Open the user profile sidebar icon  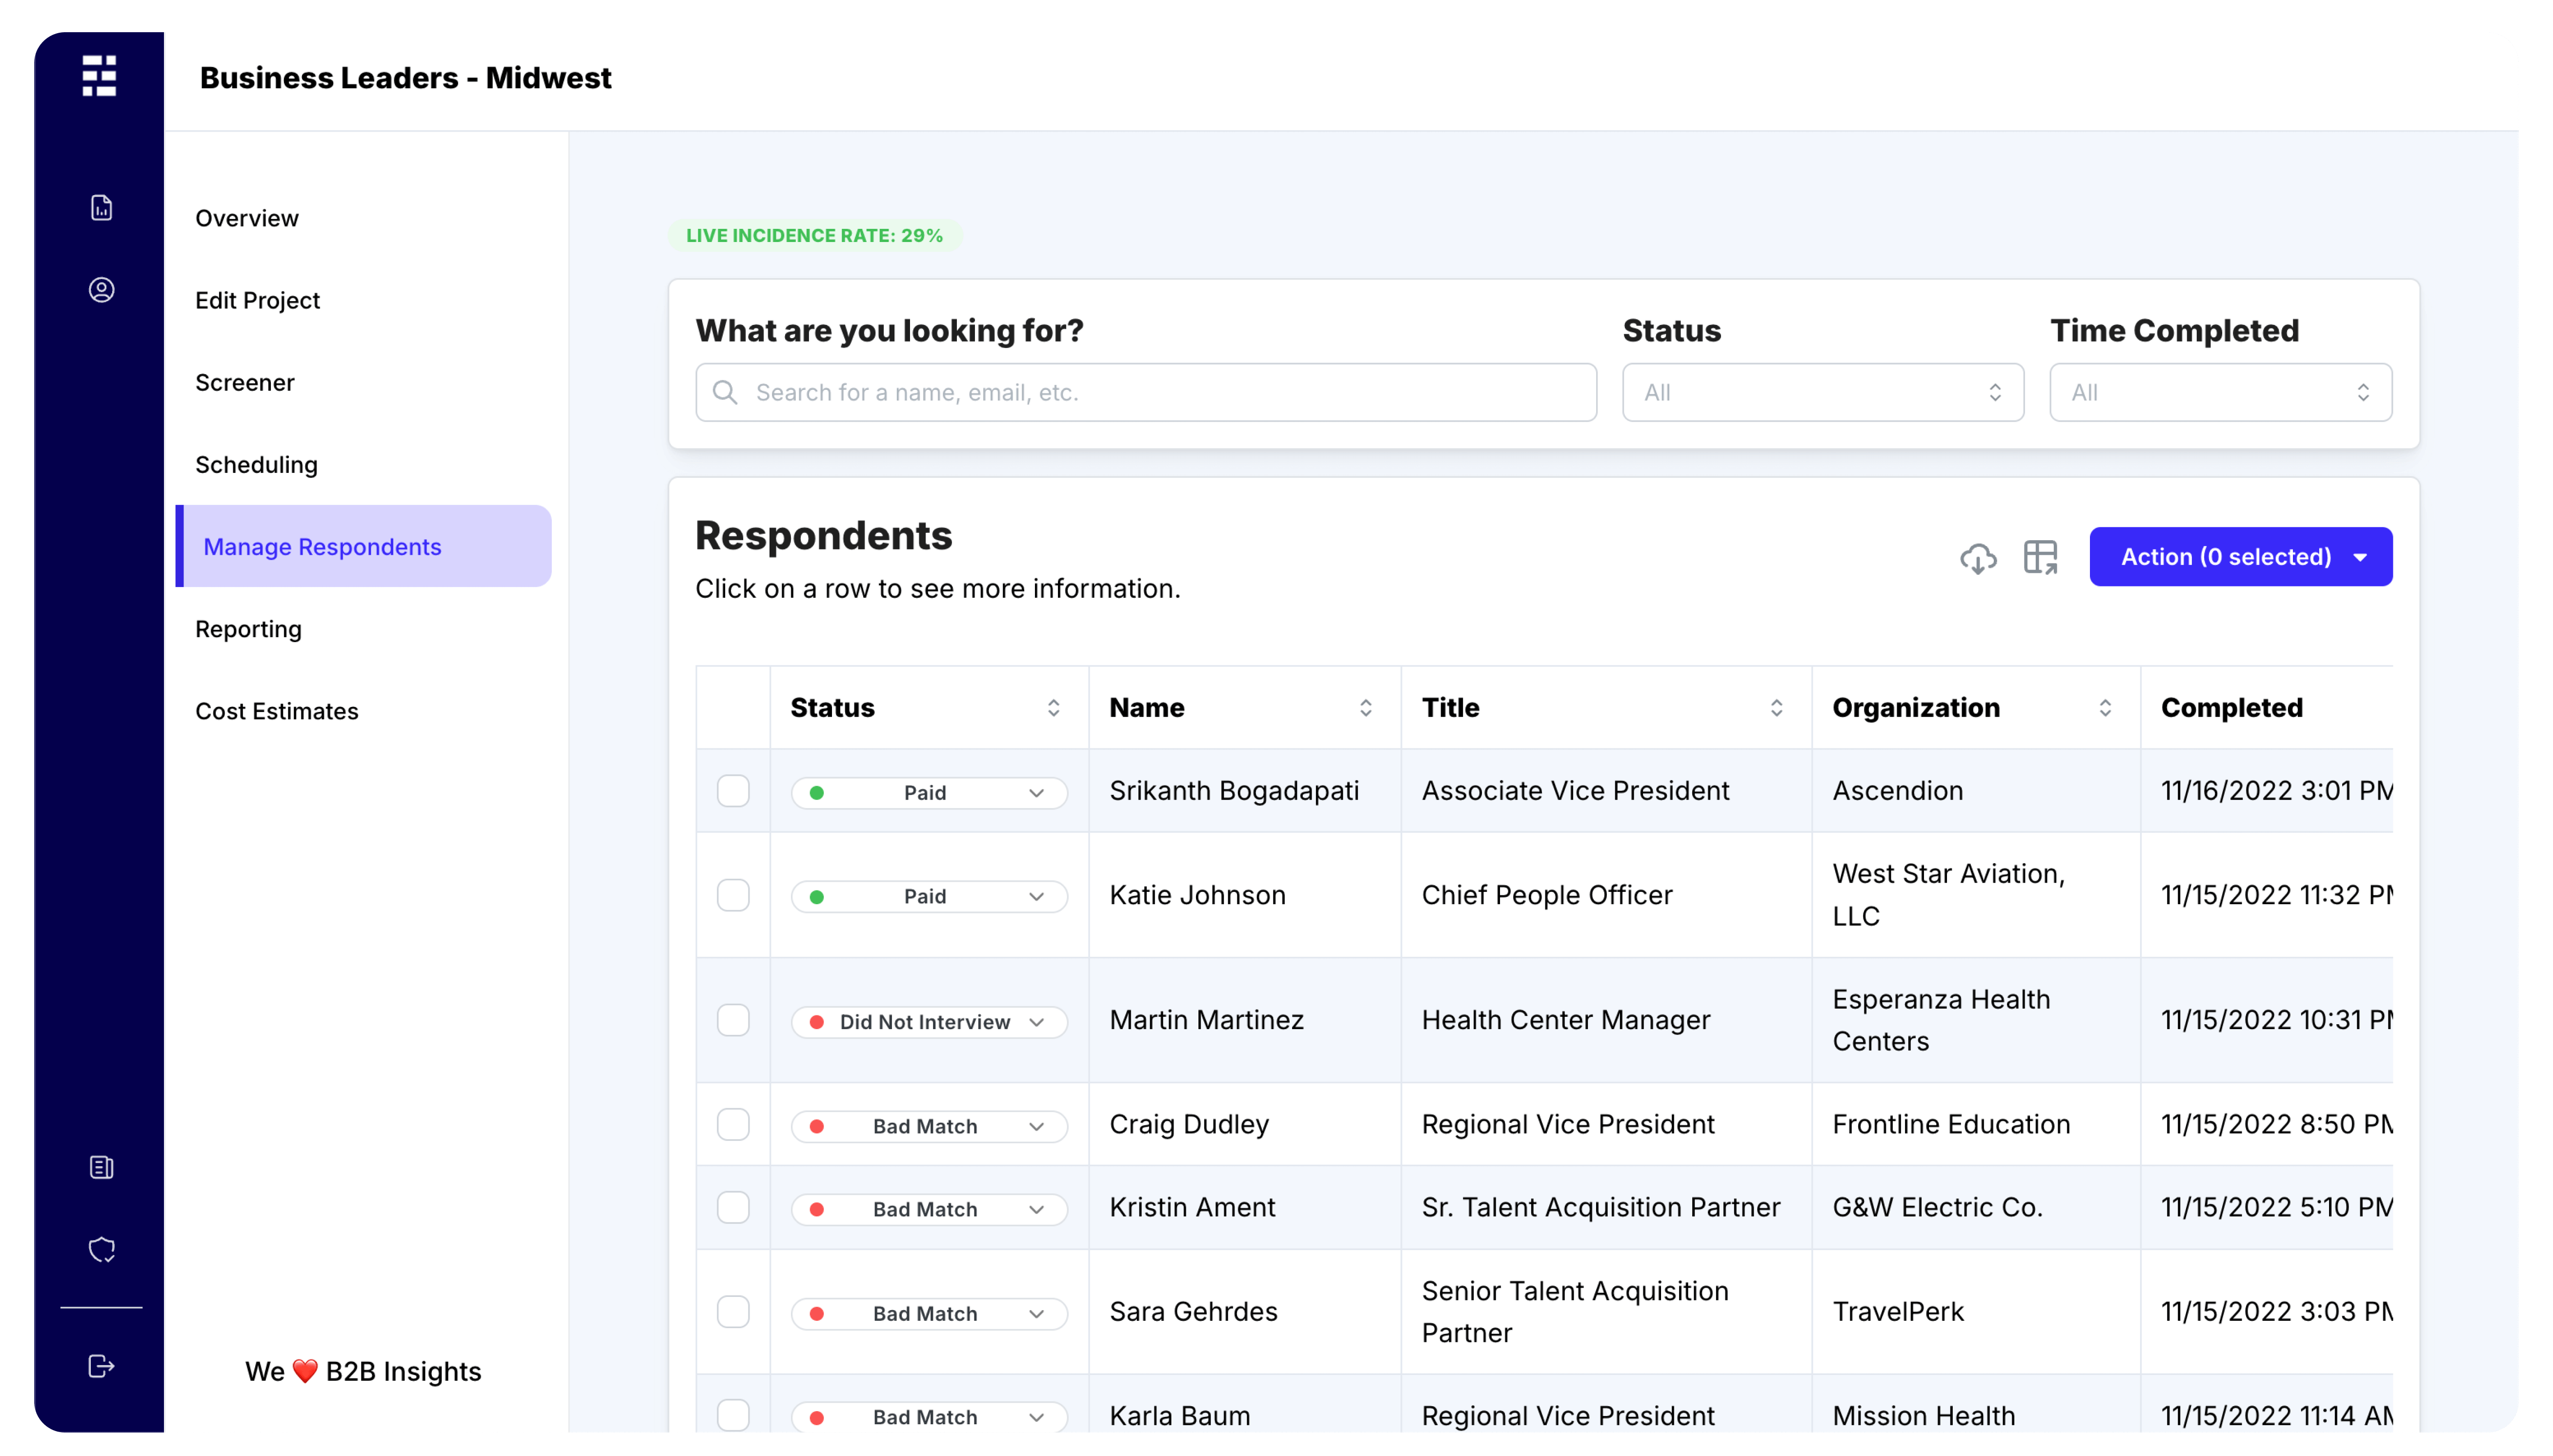[101, 290]
